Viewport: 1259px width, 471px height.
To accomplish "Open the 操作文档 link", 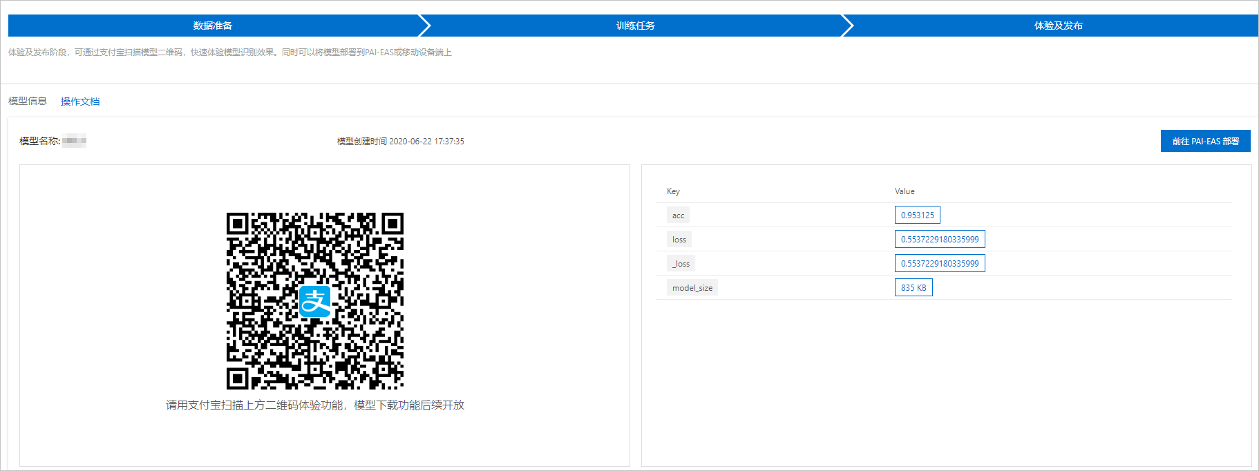I will [80, 102].
